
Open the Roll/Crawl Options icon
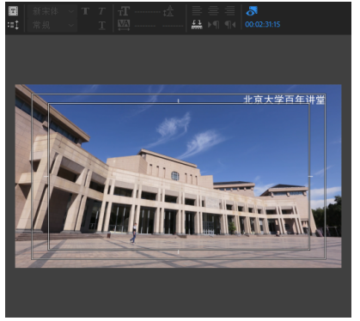[x=13, y=25]
